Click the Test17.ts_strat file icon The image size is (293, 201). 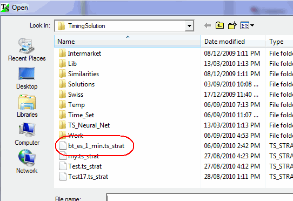click(63, 177)
